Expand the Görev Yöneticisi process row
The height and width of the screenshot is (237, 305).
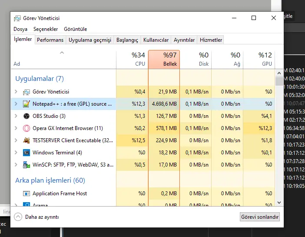(16, 91)
